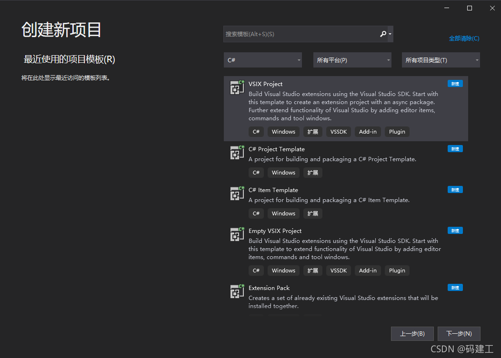Click the Windows tag under VSIX Project
The image size is (501, 358).
pos(283,132)
